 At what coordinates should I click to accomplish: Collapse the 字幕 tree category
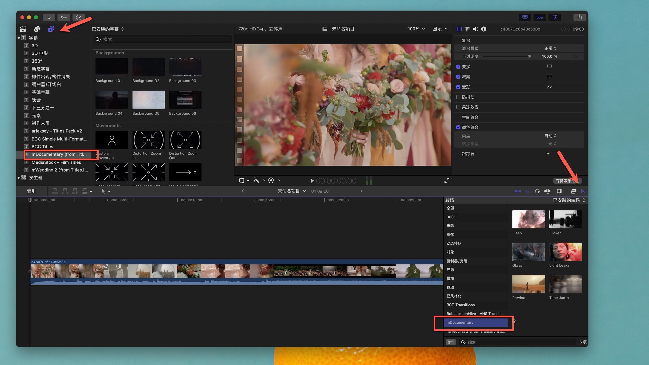coord(19,38)
